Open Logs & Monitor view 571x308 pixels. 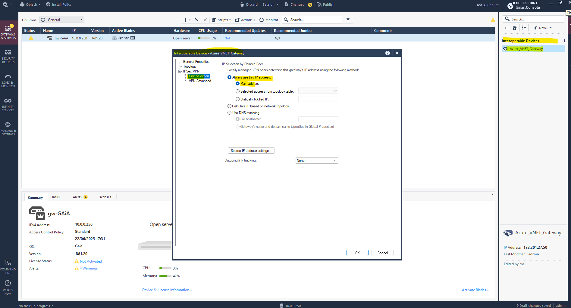[8, 81]
